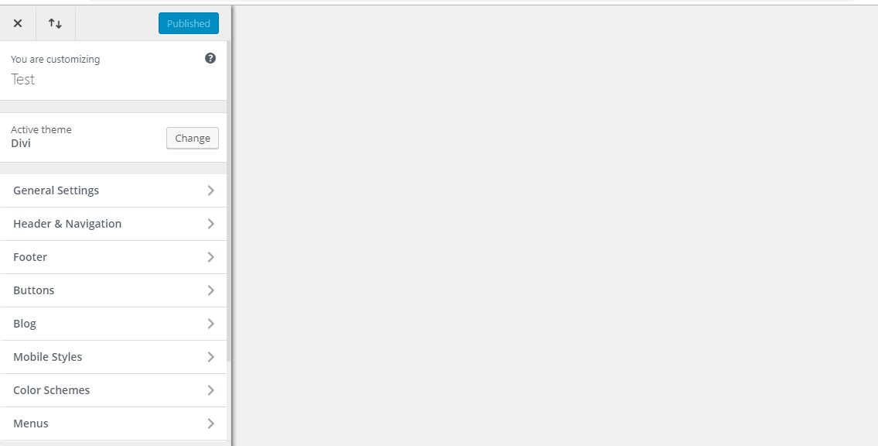The width and height of the screenshot is (878, 446).
Task: Click the import/export arrows icon
Action: click(x=55, y=23)
